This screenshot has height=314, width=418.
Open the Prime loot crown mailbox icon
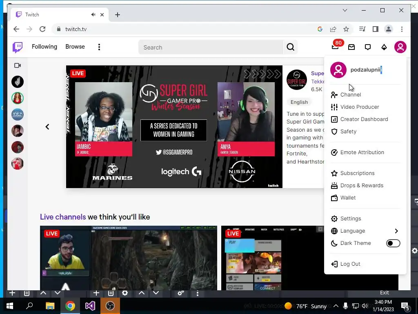[351, 47]
